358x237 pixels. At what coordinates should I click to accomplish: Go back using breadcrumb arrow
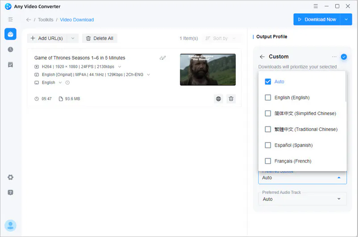[29, 20]
